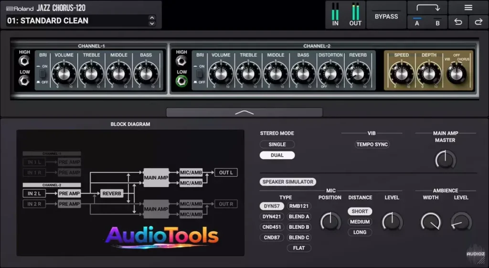Screen dimensions: 489x268
Task: Select Channel-2 LOW input jack
Action: coord(181,81)
